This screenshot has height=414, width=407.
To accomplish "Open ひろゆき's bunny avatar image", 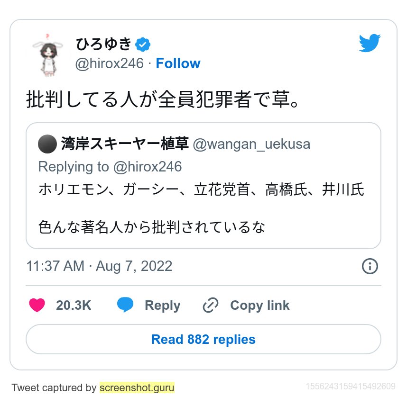I will tap(48, 55).
